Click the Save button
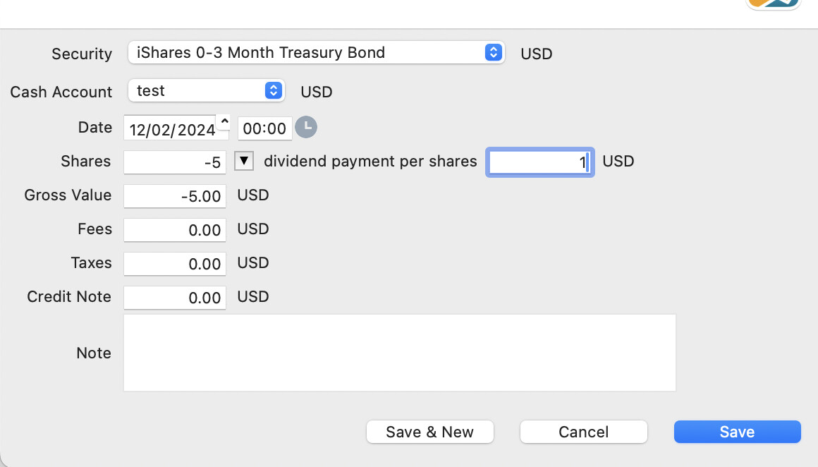818x467 pixels. point(737,432)
